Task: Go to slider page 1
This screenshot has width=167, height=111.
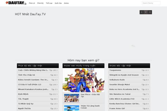Action: [x=142, y=12]
